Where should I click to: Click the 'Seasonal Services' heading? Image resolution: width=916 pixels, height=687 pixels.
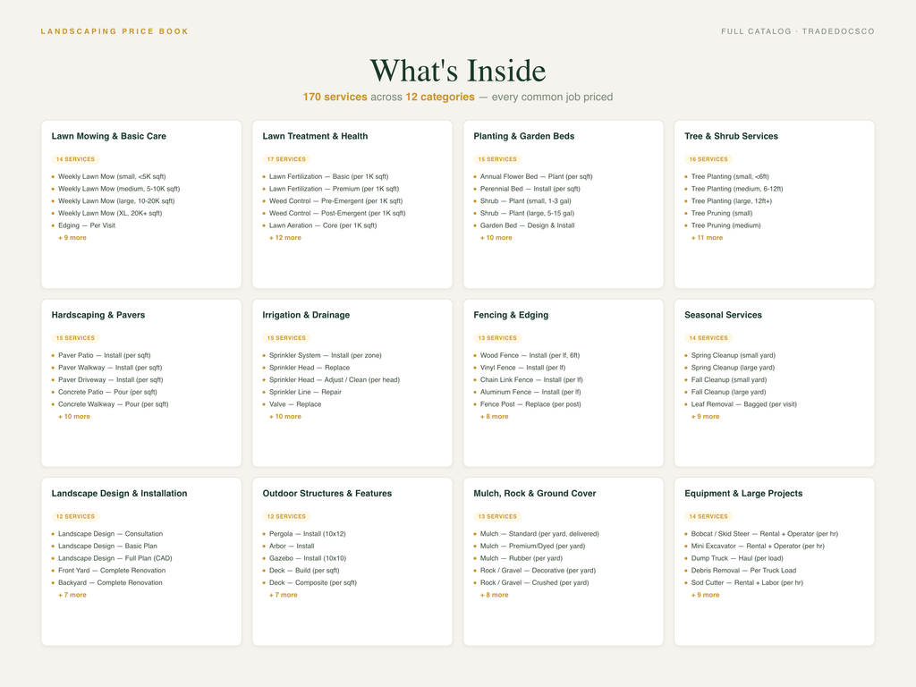tap(723, 315)
